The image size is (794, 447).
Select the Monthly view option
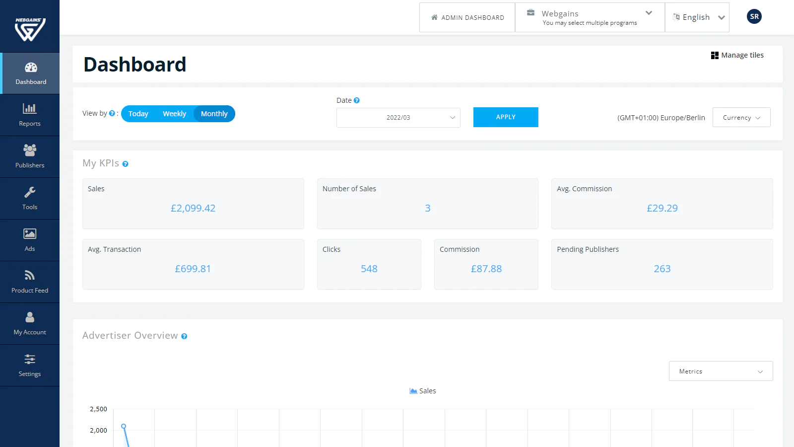pyautogui.click(x=214, y=114)
